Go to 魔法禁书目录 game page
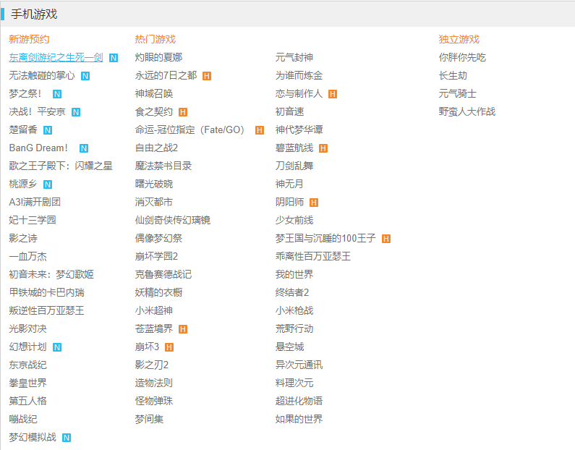 [163, 166]
